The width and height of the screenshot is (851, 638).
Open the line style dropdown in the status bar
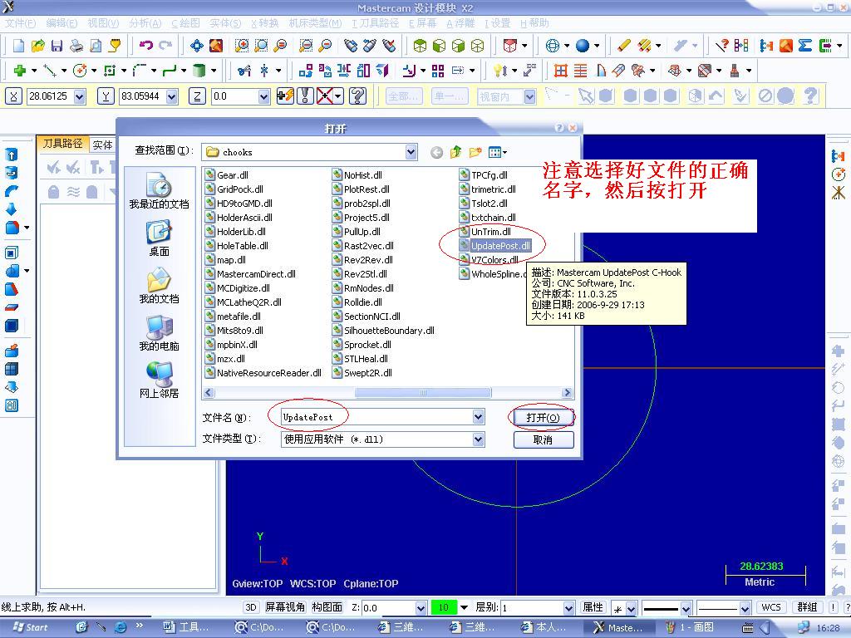tap(686, 609)
